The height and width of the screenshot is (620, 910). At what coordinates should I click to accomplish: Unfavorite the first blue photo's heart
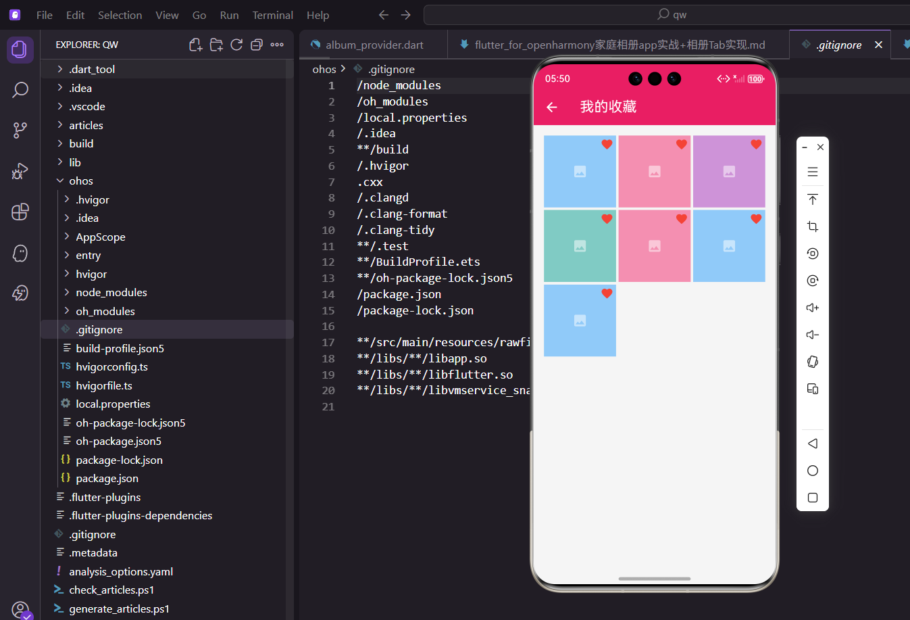(607, 144)
